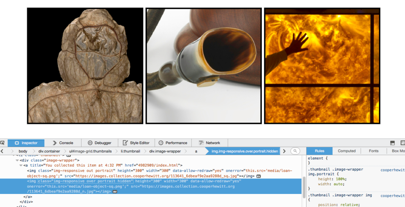Image resolution: width=405 pixels, height=207 pixels.
Task: Click the element picker icon
Action: coord(3,143)
